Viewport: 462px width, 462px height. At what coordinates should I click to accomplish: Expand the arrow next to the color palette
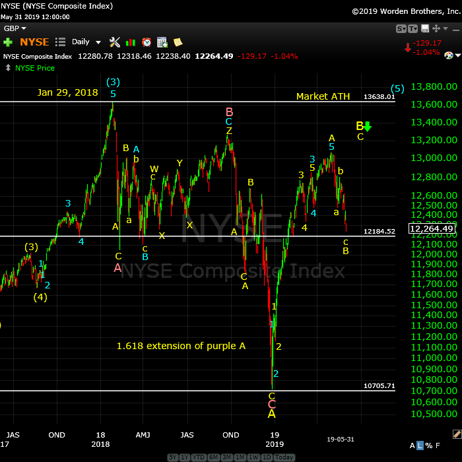pos(458,55)
